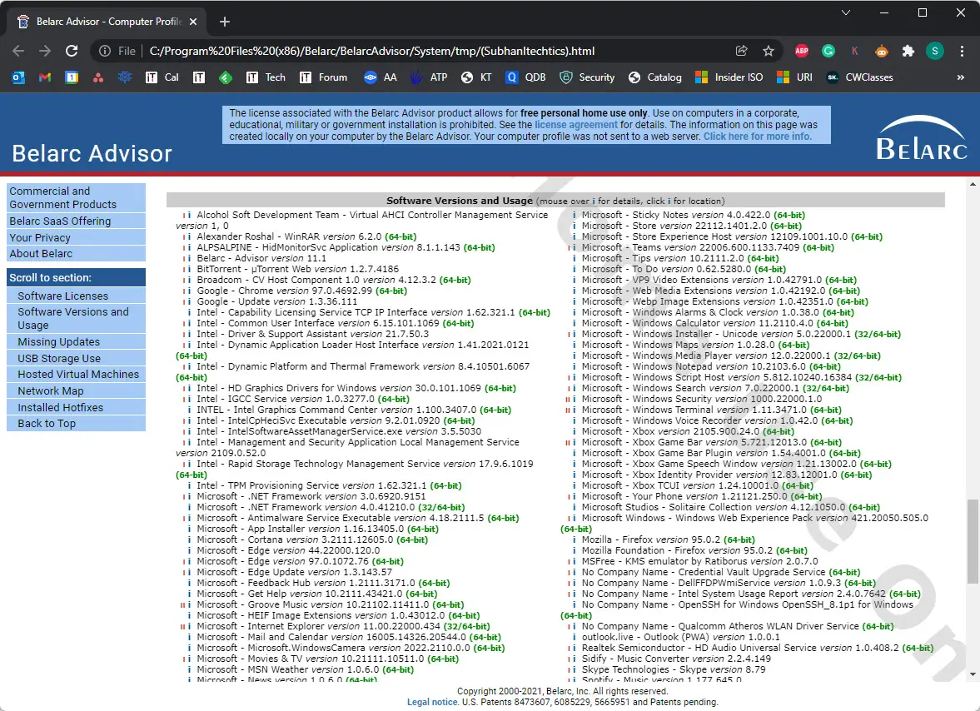Open the Cal bookmark
Viewport: 980px width, 711px height.
coord(162,77)
